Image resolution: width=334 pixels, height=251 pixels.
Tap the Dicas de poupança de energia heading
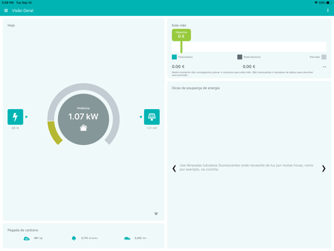pyautogui.click(x=195, y=88)
